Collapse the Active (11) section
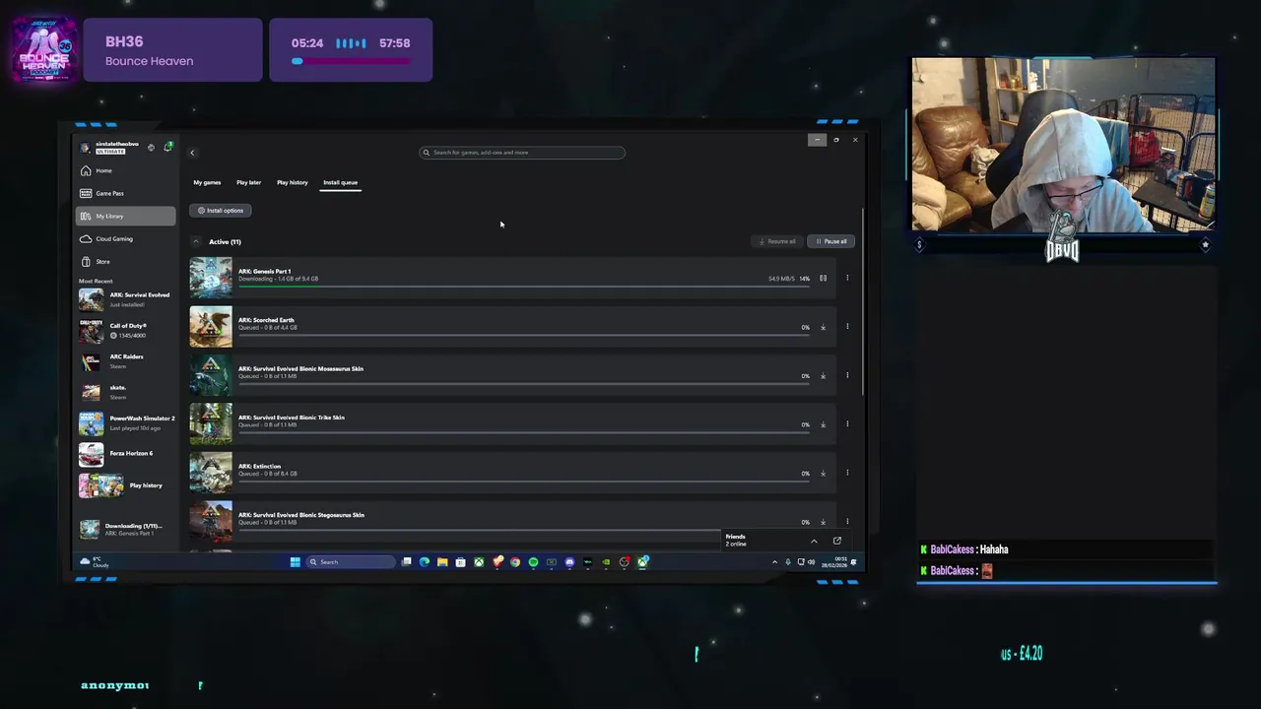This screenshot has height=709, width=1261. click(196, 241)
